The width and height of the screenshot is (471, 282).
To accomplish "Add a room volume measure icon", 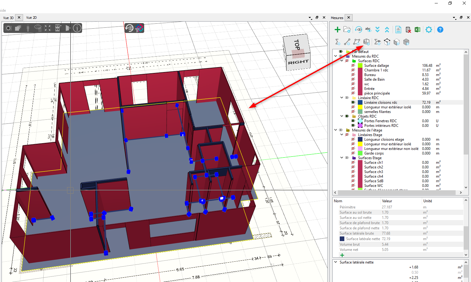I will (366, 42).
